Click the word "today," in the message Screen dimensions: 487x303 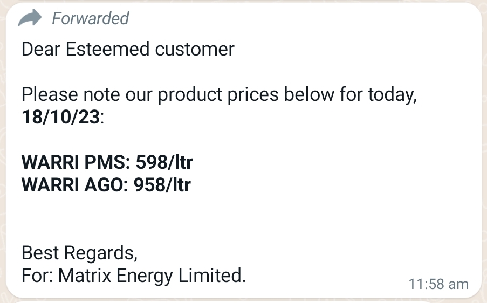coord(393,95)
